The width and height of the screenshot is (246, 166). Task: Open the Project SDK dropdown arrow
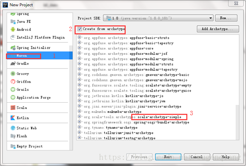pyautogui.click(x=210, y=18)
